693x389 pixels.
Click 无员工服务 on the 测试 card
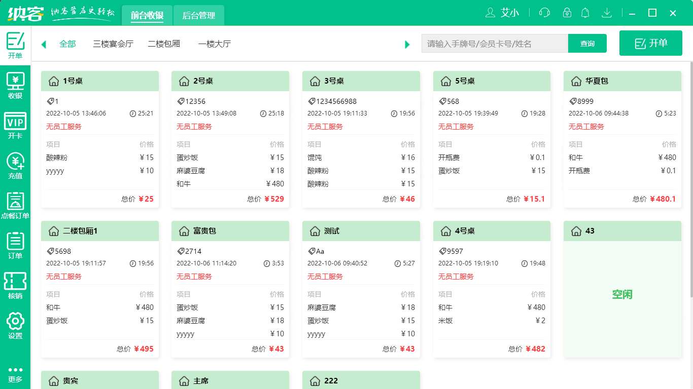click(325, 277)
